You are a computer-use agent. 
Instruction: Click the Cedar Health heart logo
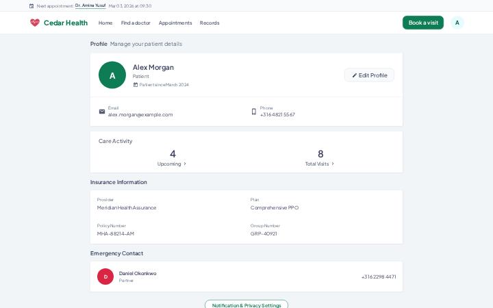pos(35,23)
